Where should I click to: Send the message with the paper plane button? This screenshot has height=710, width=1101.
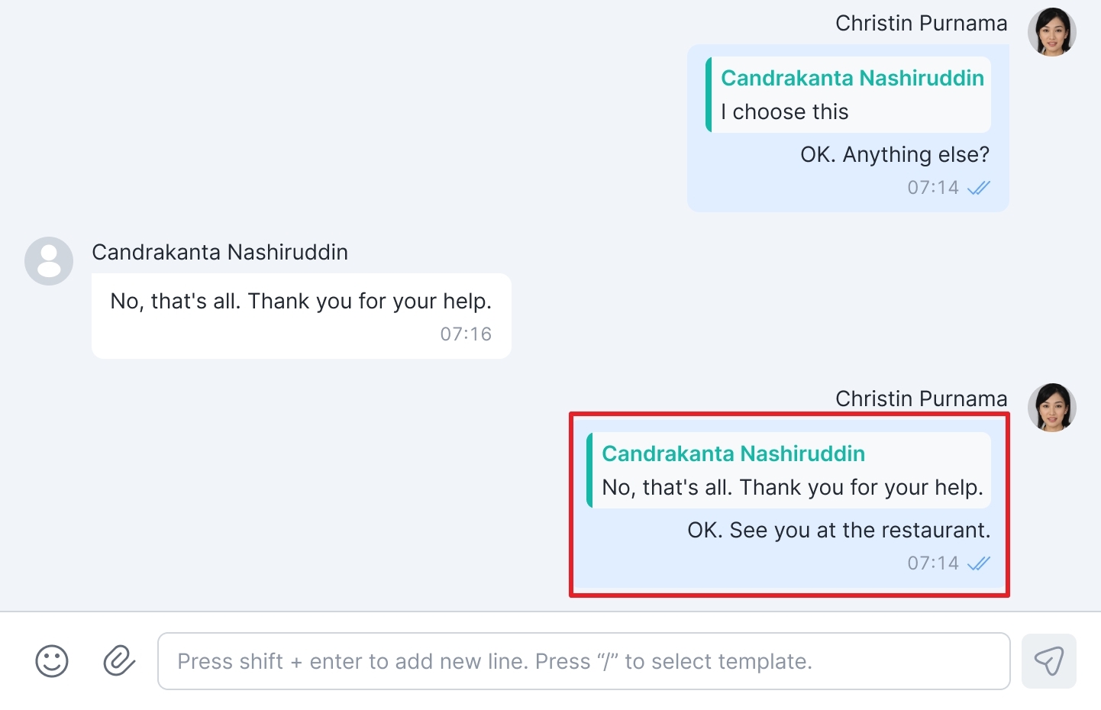[1049, 661]
